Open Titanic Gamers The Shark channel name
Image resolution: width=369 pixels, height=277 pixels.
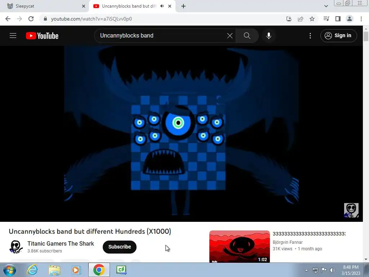(61, 243)
